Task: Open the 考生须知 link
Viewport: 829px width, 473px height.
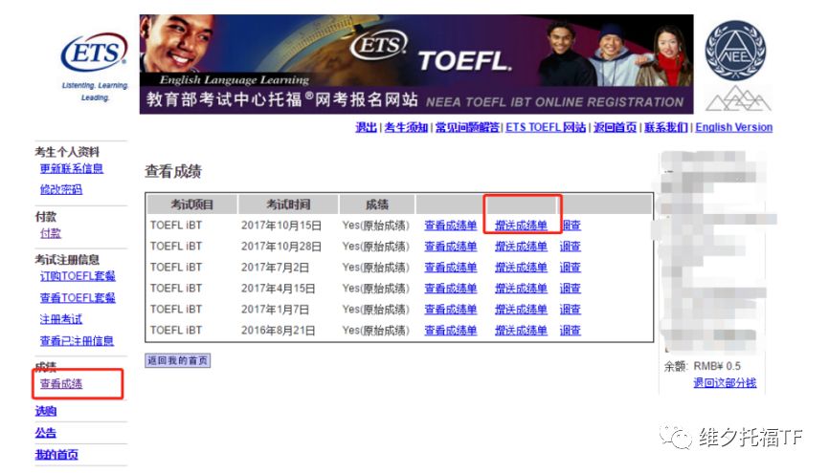Action: (406, 127)
